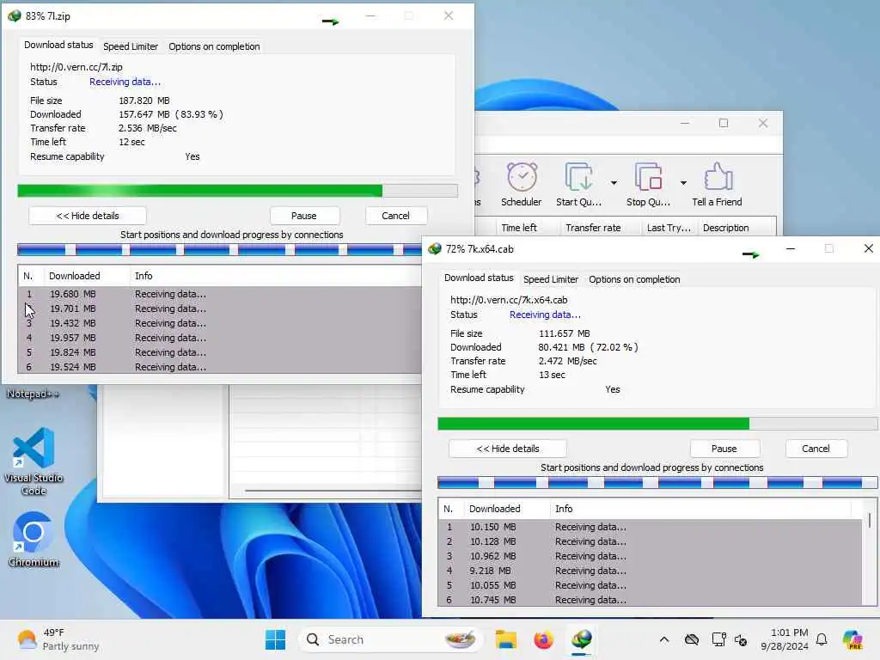This screenshot has width=880, height=660.
Task: Click the cloud sync tray icon
Action: click(692, 639)
